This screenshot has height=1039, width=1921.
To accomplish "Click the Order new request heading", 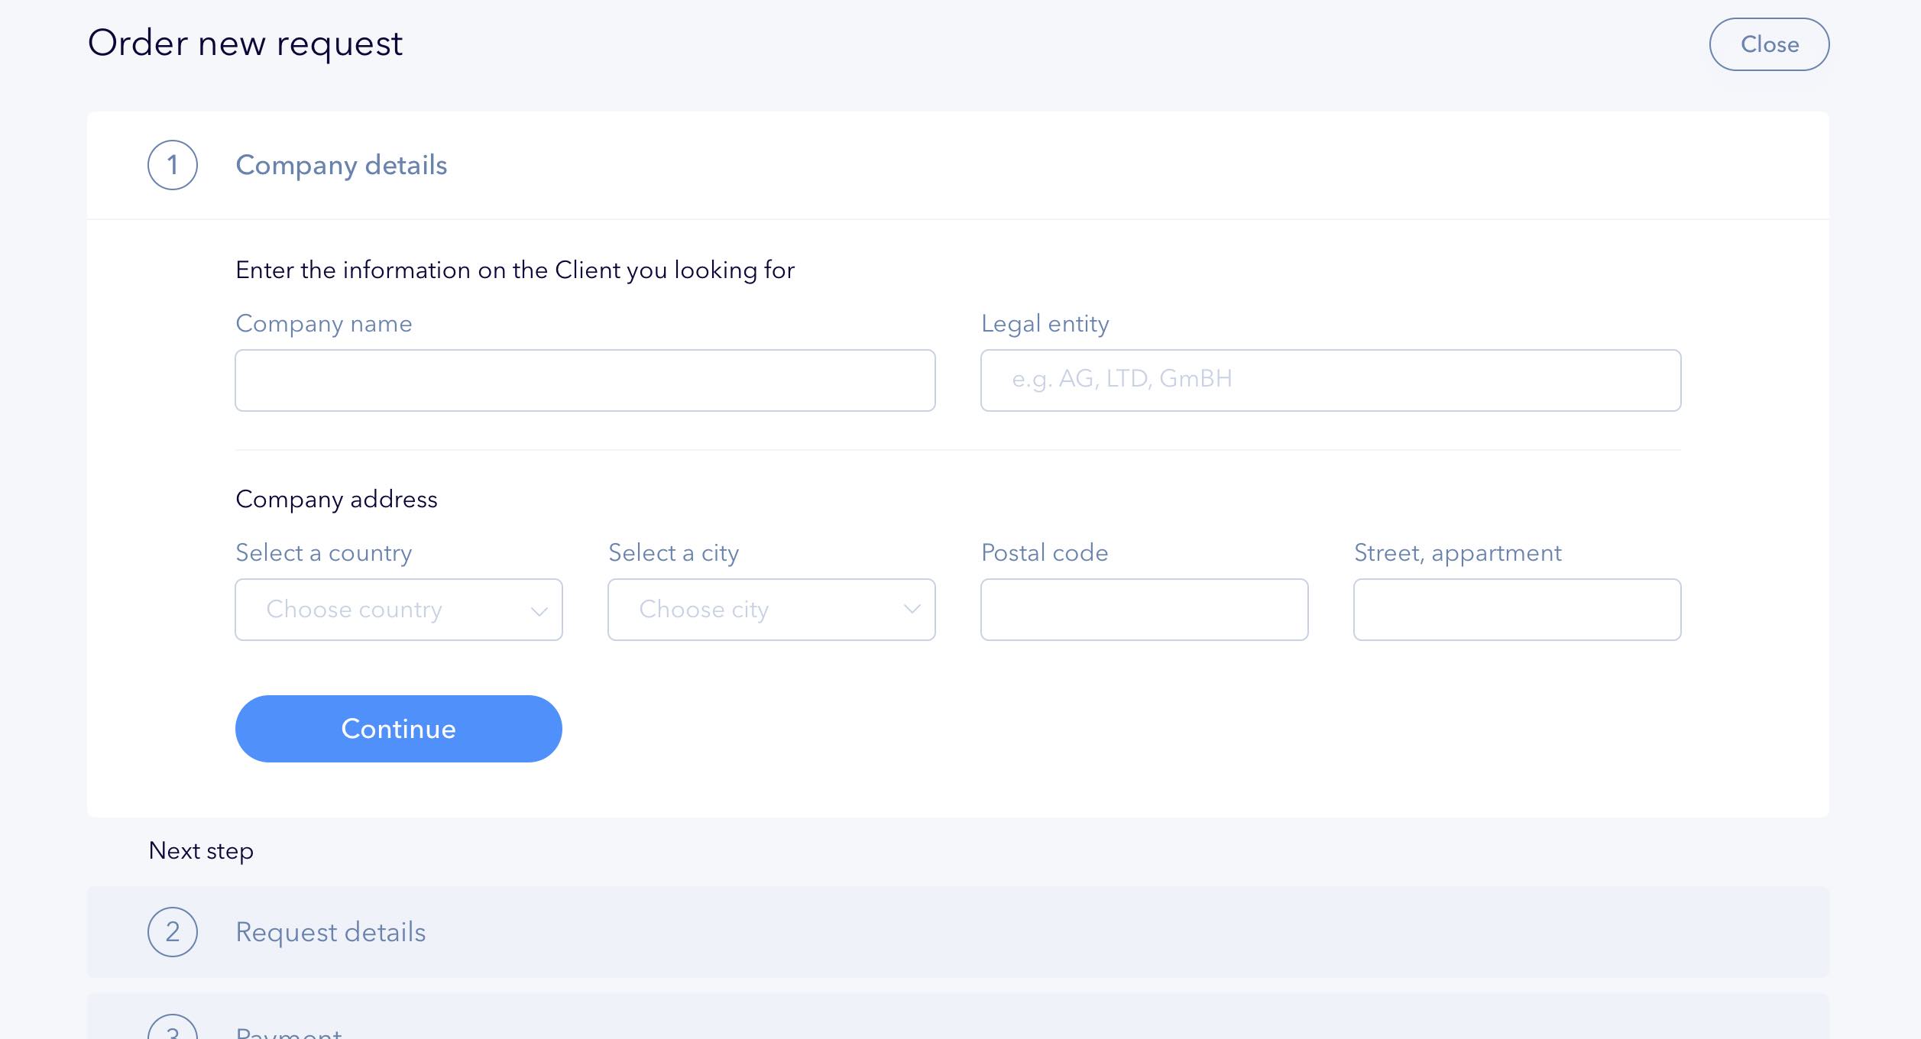I will pyautogui.click(x=245, y=44).
